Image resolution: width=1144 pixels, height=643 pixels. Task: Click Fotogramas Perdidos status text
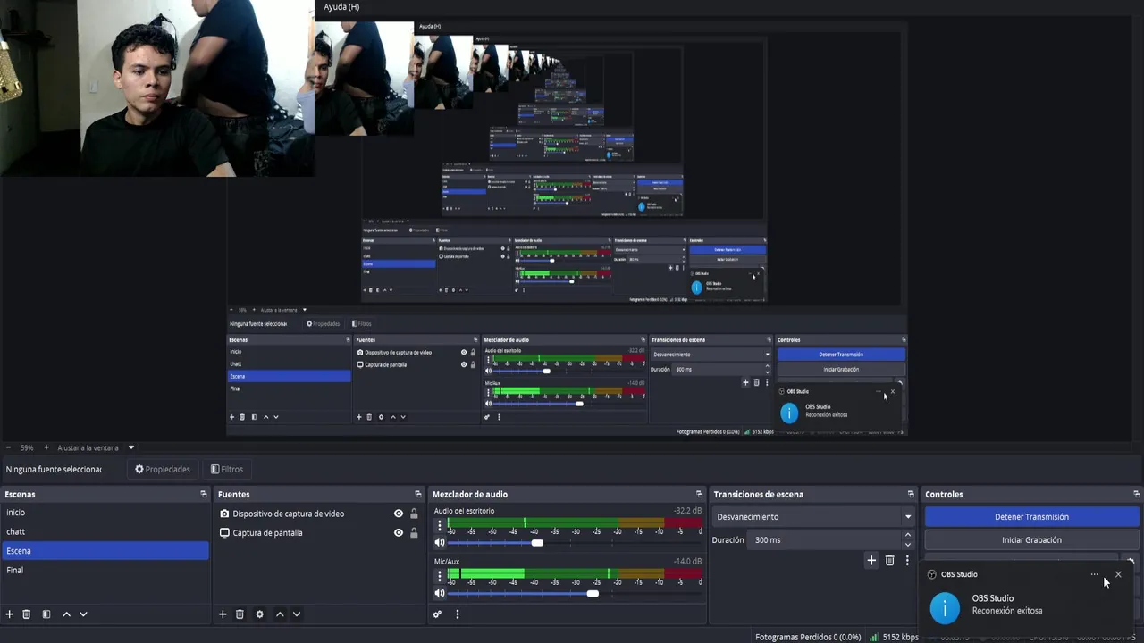(808, 637)
